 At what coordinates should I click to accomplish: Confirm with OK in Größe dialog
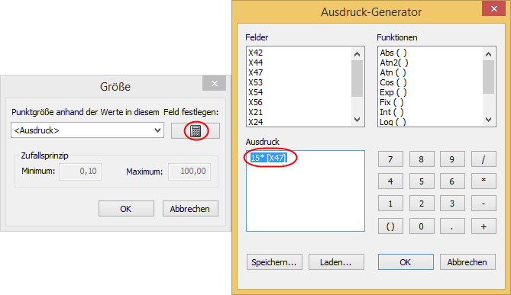(127, 209)
